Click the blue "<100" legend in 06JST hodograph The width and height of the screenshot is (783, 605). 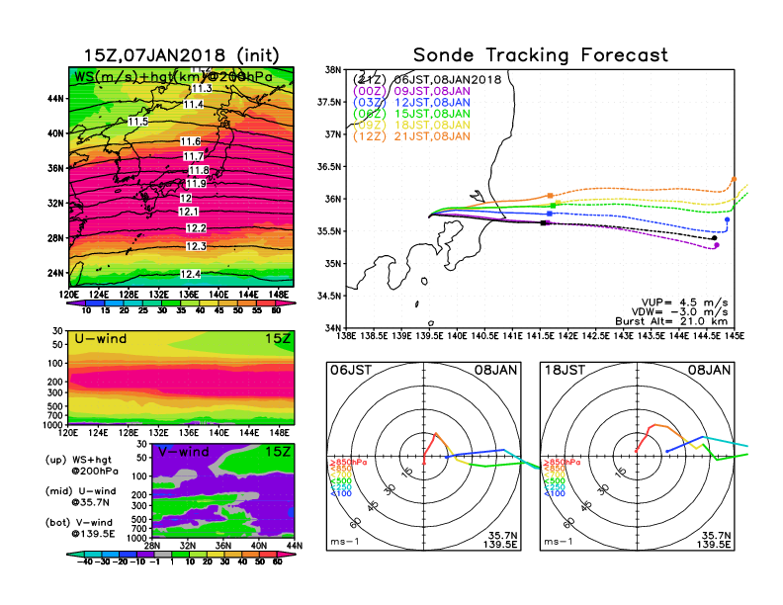pos(341,493)
